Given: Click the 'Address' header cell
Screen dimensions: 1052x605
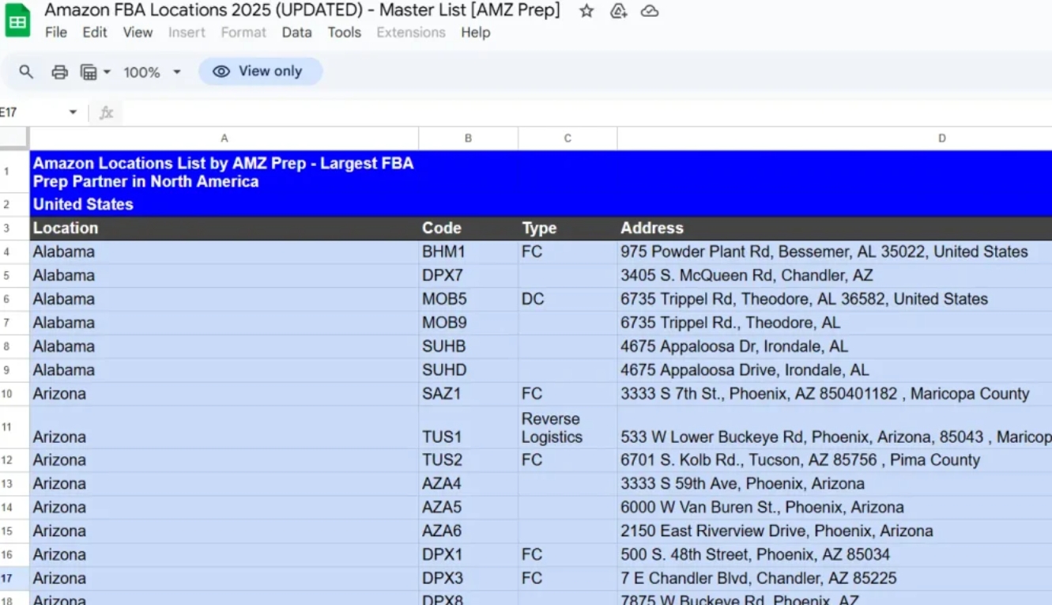Looking at the screenshot, I should click(835, 229).
